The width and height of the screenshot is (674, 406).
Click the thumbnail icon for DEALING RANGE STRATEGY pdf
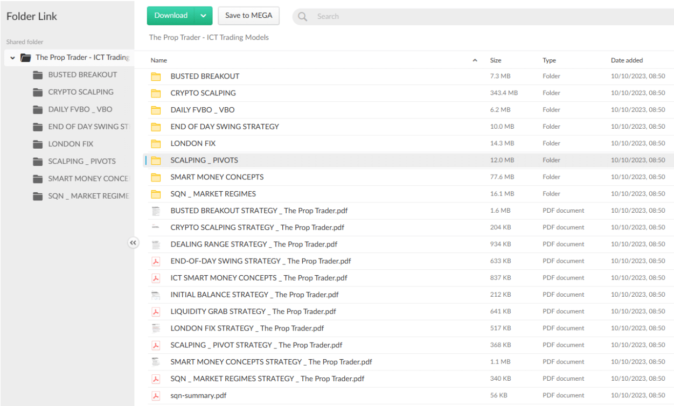click(156, 244)
